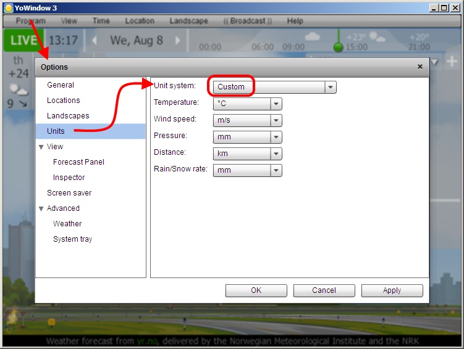This screenshot has height=349, width=464.
Task: Click the 21:00 timeline label
Action: pyautogui.click(x=419, y=47)
